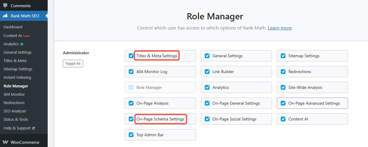Uncheck the Titles & Meta Settings checkbox
Viewport: 368px width, 147px height.
point(131,56)
